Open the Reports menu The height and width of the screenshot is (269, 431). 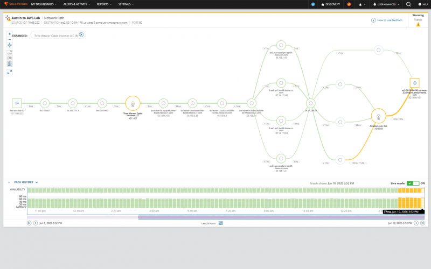coord(104,4)
